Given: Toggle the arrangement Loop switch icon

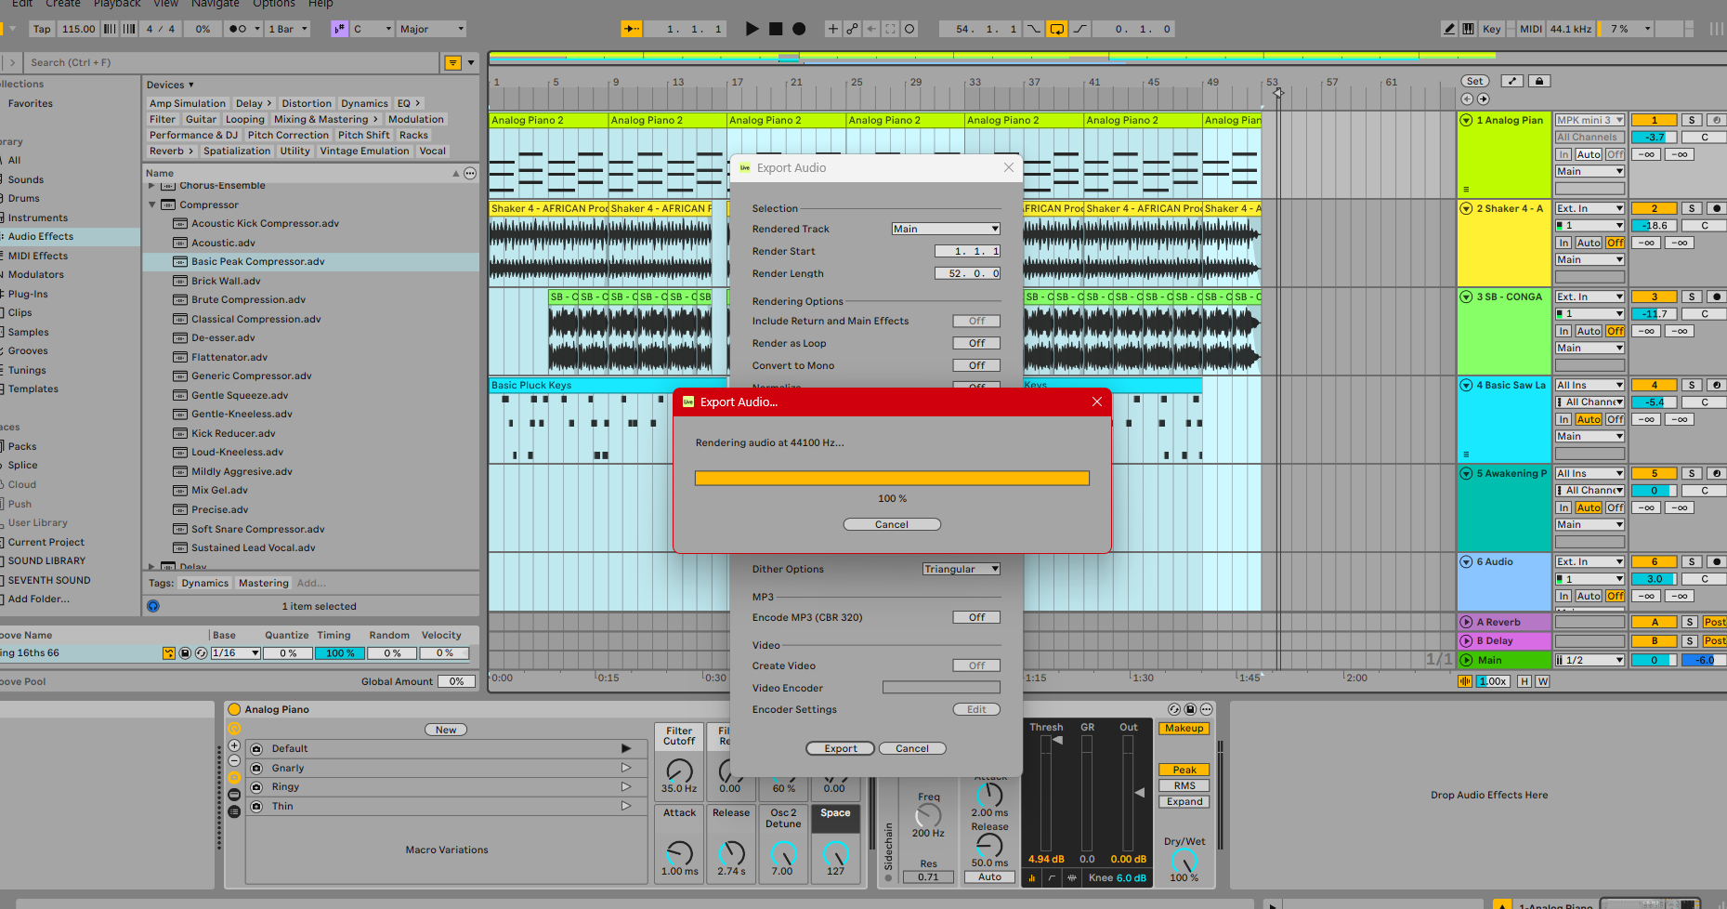Looking at the screenshot, I should pos(1057,29).
